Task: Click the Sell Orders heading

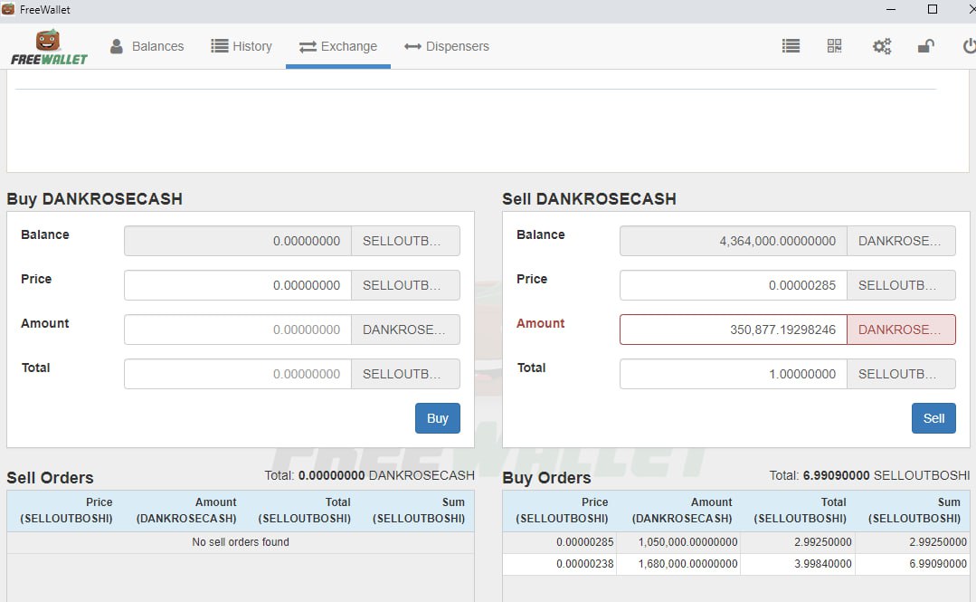Action: 50,478
